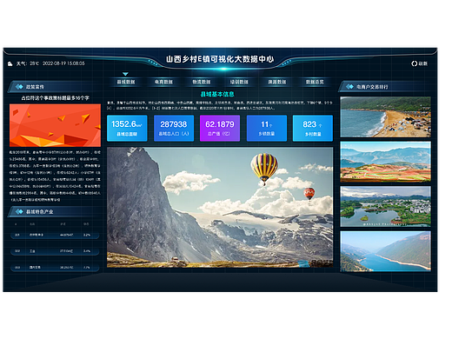This screenshot has height=339, width=452.
Task: Click the 电商户交易排行 panel header
Action: coord(385,87)
